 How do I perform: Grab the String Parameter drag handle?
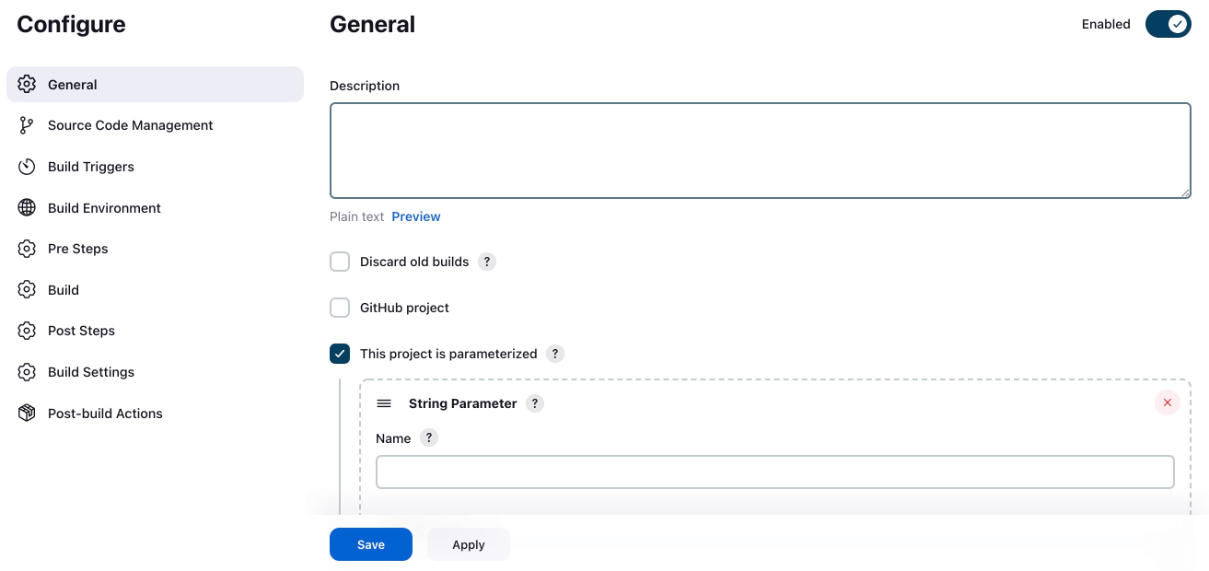pyautogui.click(x=384, y=403)
